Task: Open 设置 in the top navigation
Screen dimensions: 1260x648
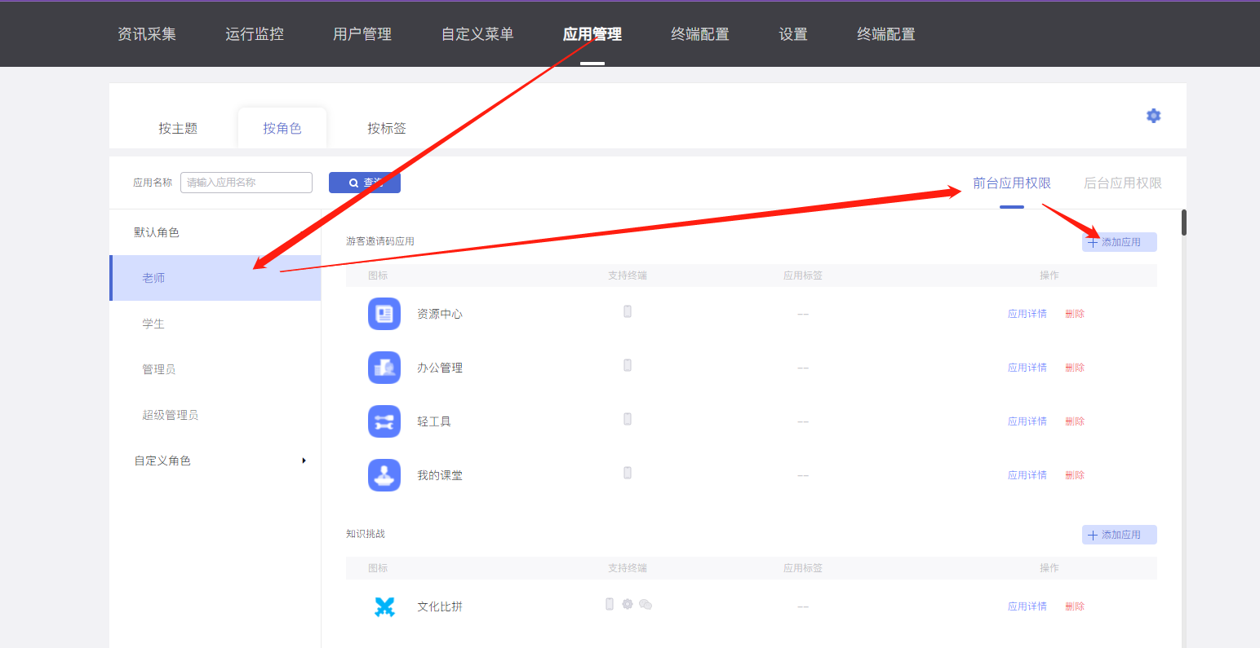Action: tap(793, 34)
